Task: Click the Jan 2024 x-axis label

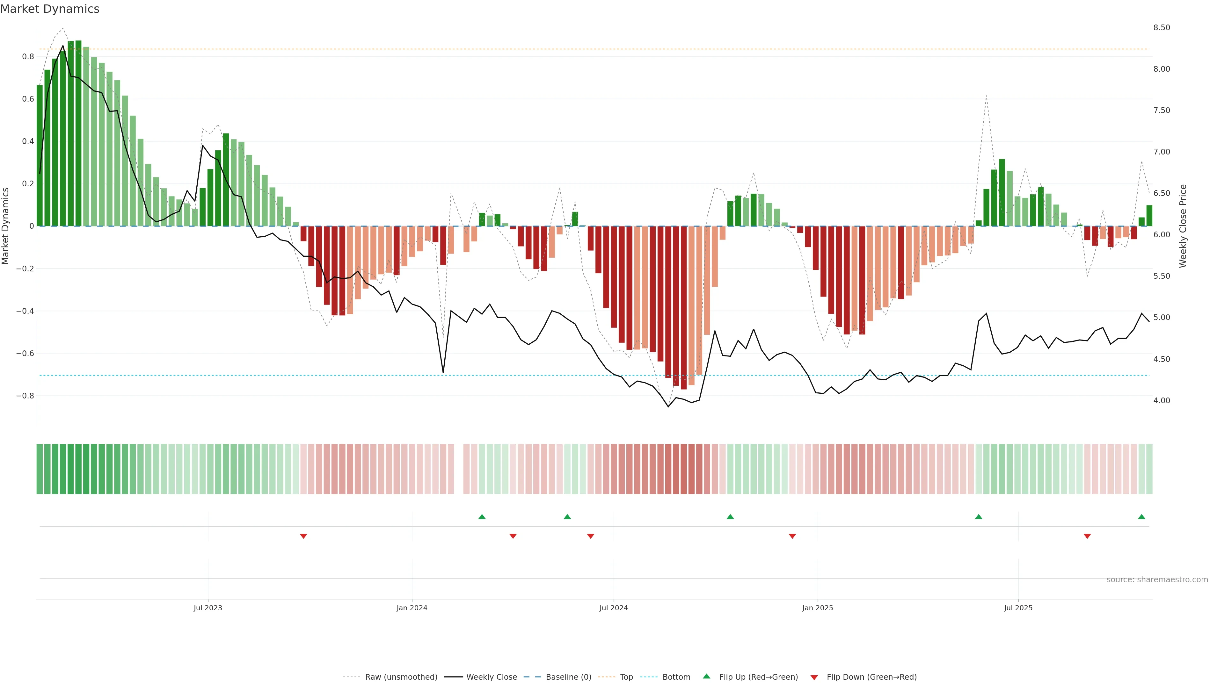Action: tap(412, 608)
